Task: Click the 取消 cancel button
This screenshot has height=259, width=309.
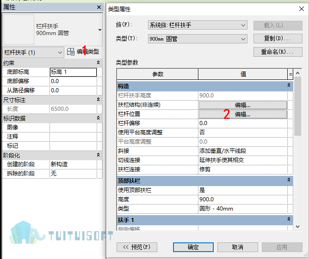Action: [x=238, y=247]
